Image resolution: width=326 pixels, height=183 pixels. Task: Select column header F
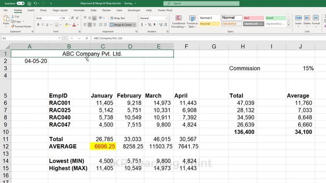click(186, 46)
